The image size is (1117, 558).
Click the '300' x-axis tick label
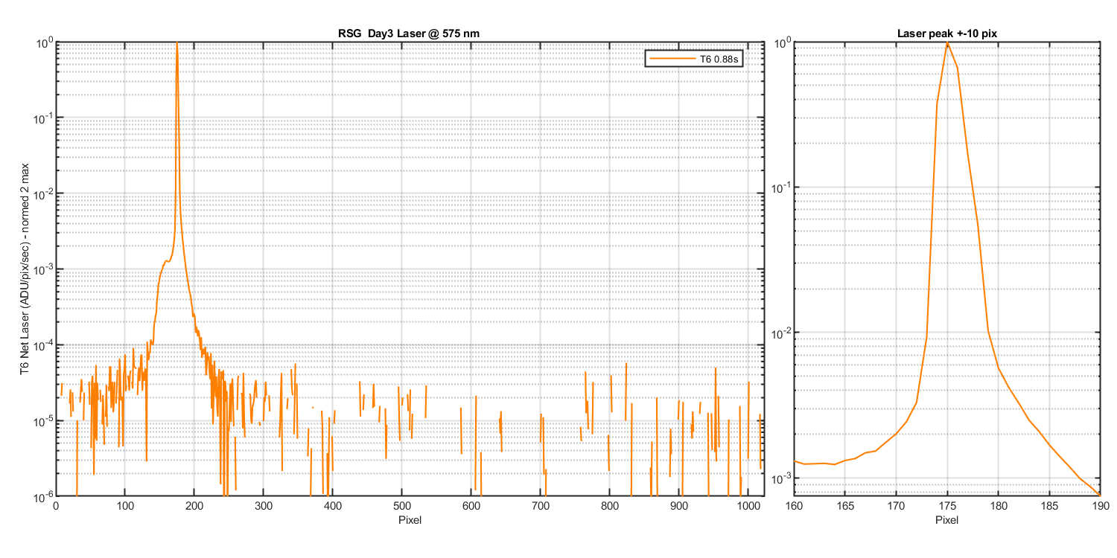point(264,506)
